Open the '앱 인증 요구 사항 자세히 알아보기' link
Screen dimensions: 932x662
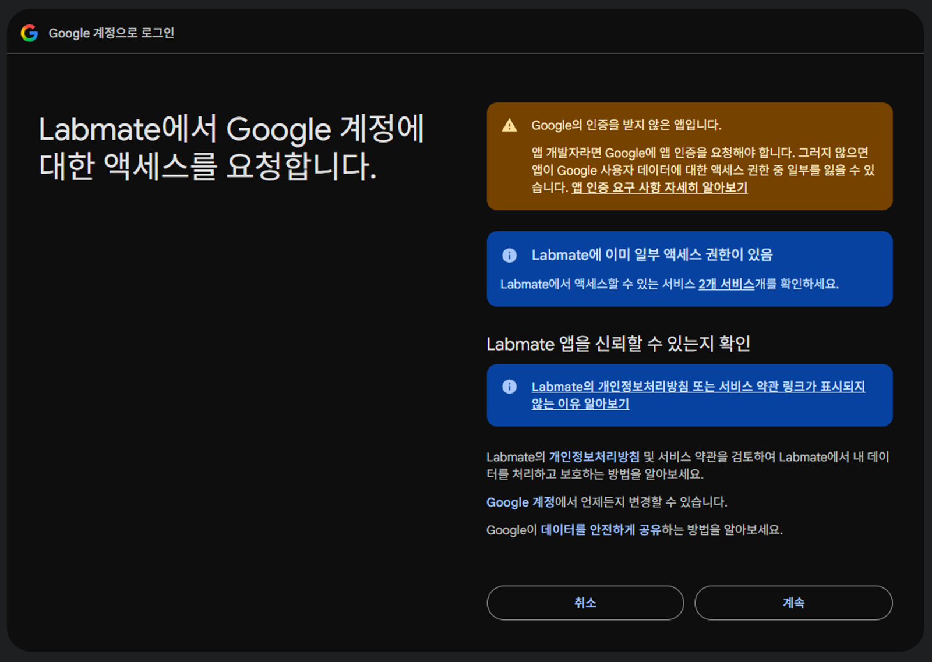(x=659, y=187)
